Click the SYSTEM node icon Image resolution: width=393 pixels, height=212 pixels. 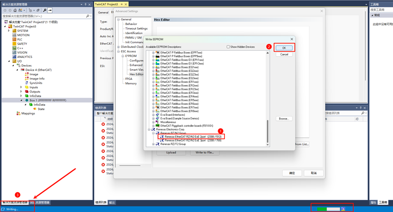(x=14, y=31)
